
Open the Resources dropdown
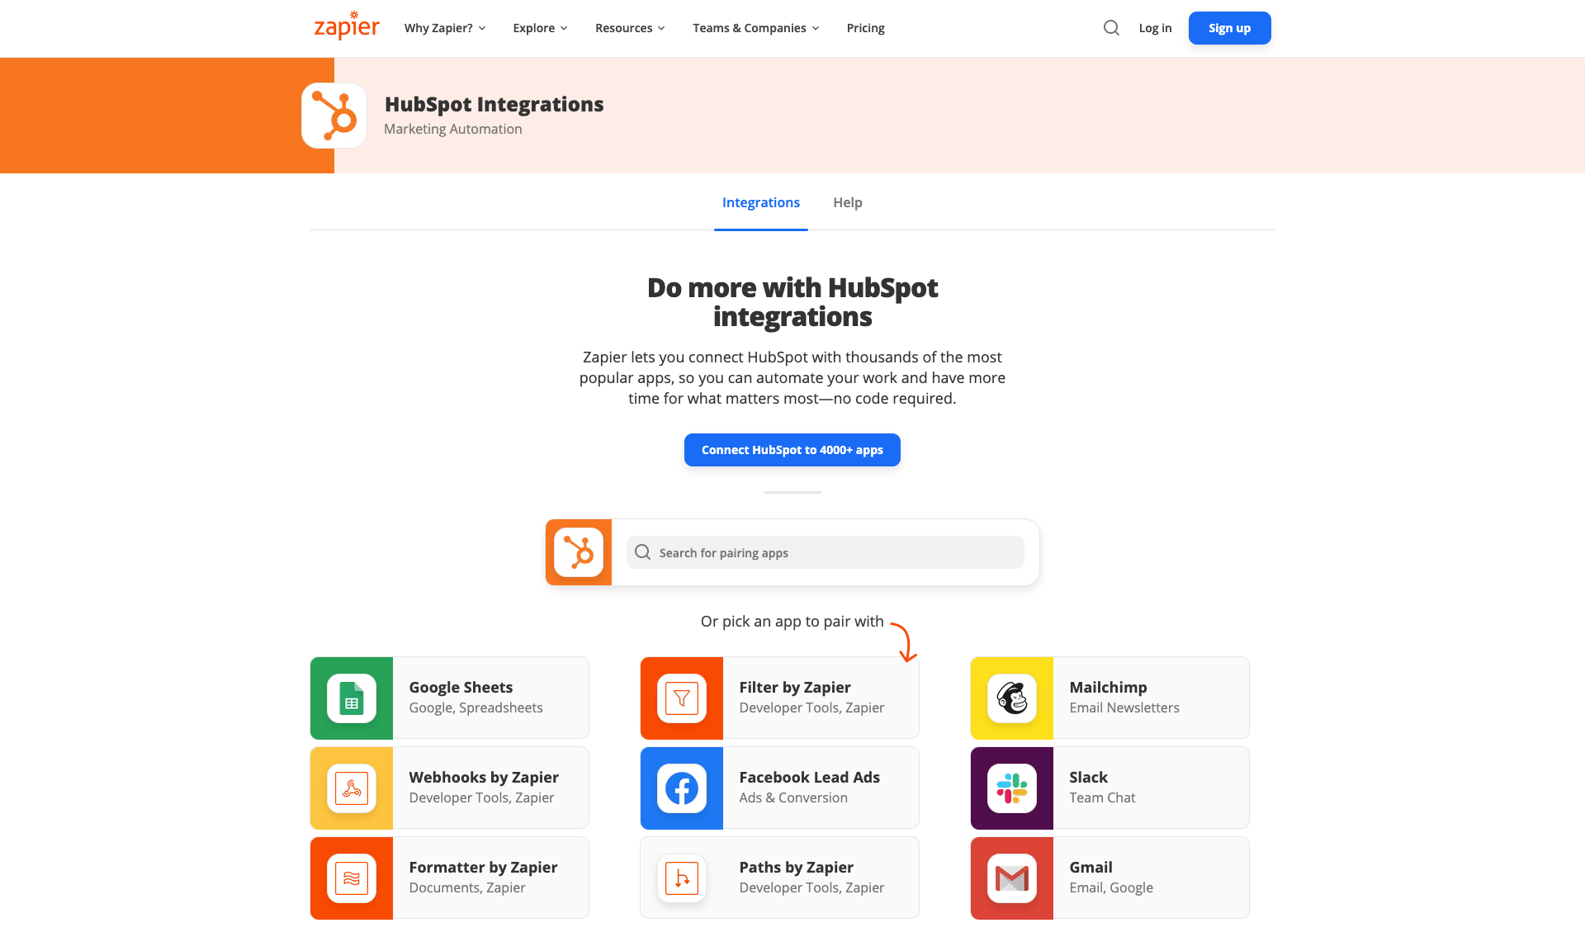click(x=630, y=28)
